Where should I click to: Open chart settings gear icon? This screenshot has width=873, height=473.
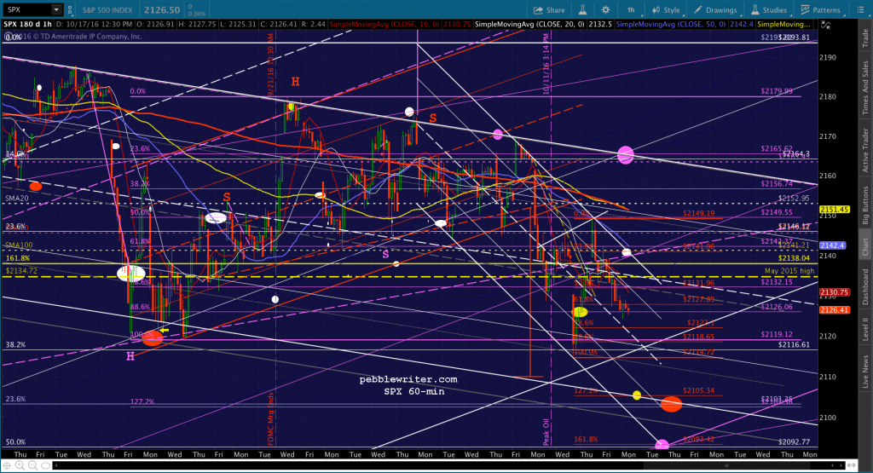click(605, 10)
